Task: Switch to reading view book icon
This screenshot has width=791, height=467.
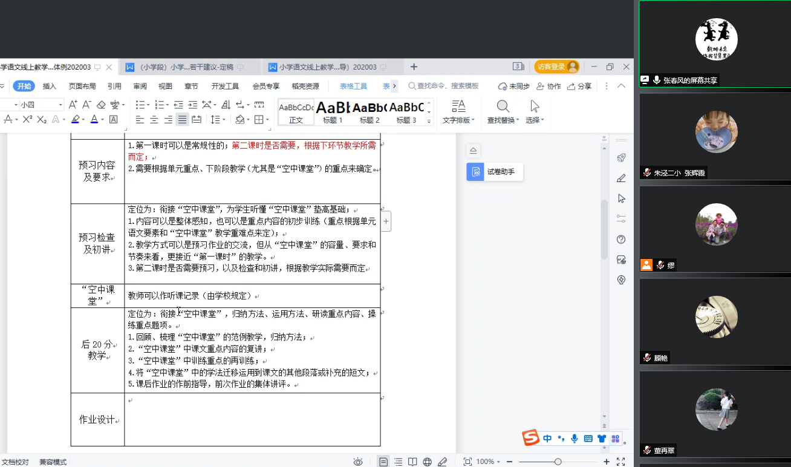Action: [x=412, y=462]
